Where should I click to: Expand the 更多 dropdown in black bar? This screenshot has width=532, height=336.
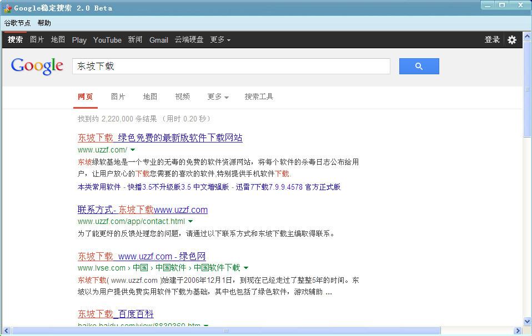[220, 39]
